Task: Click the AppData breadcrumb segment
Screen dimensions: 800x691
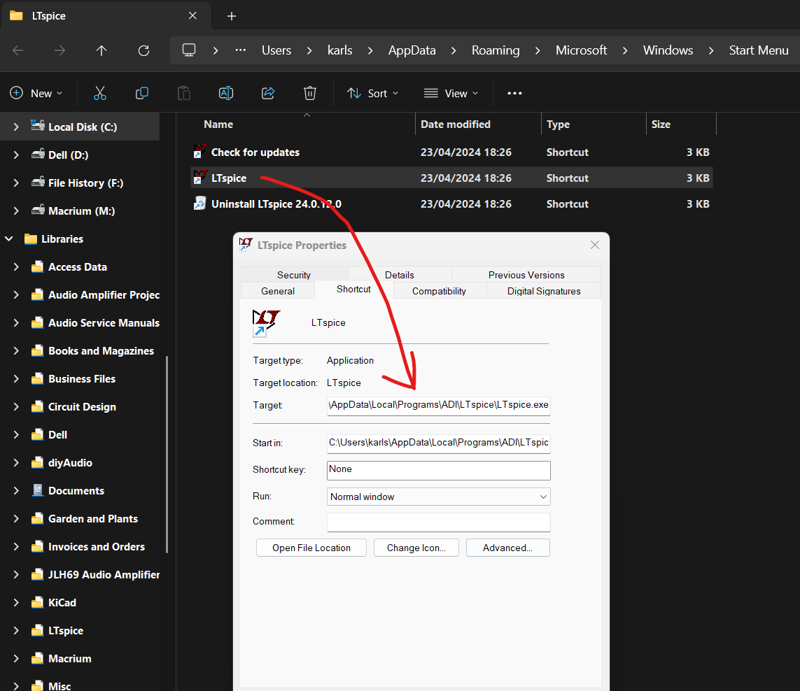Action: tap(412, 50)
